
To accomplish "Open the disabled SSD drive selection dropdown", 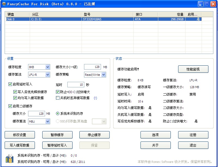I will (99, 121).
